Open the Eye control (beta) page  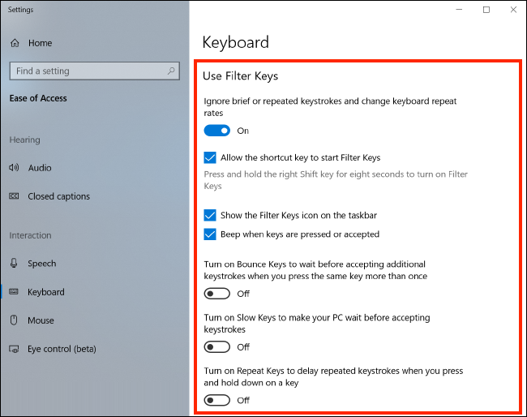pos(62,349)
